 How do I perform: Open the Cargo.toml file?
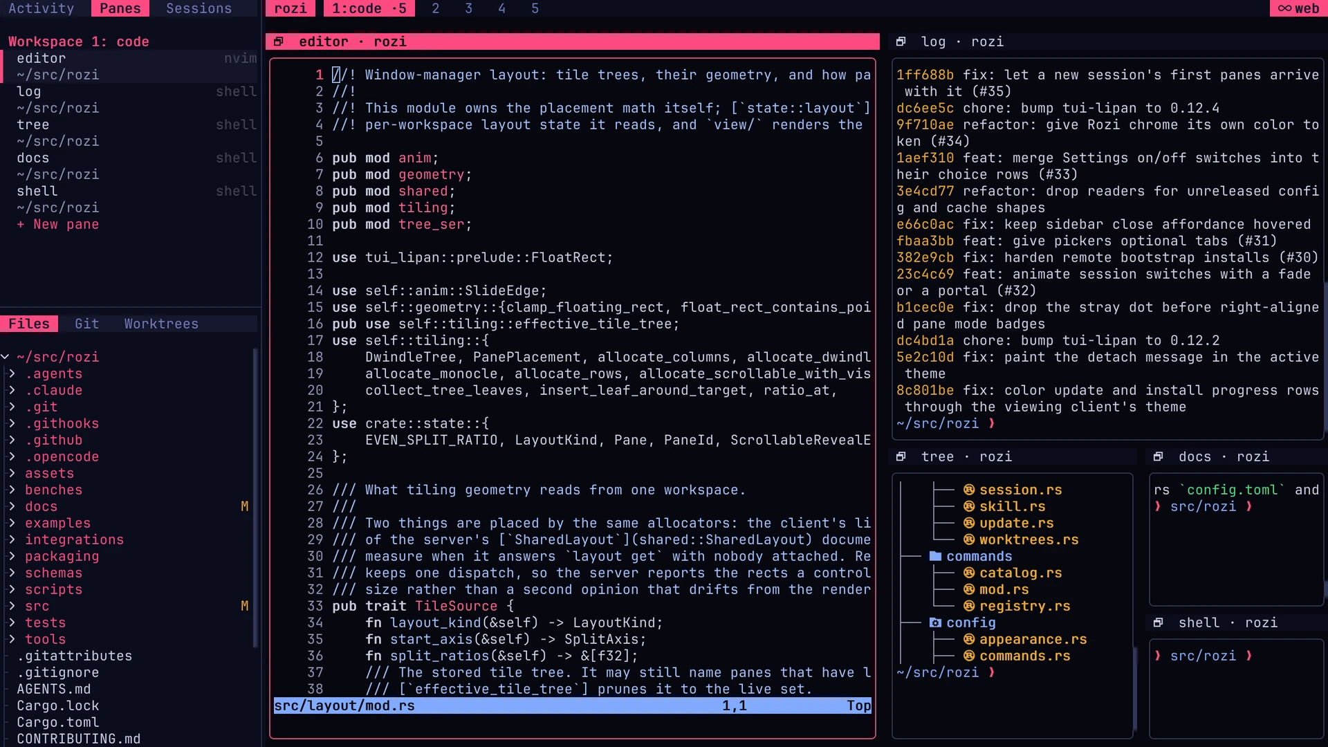(58, 722)
